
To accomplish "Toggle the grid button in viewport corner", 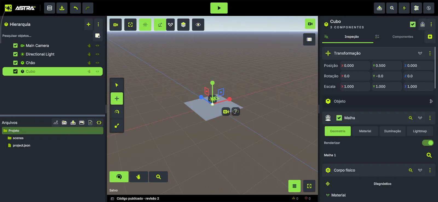I will point(295,186).
